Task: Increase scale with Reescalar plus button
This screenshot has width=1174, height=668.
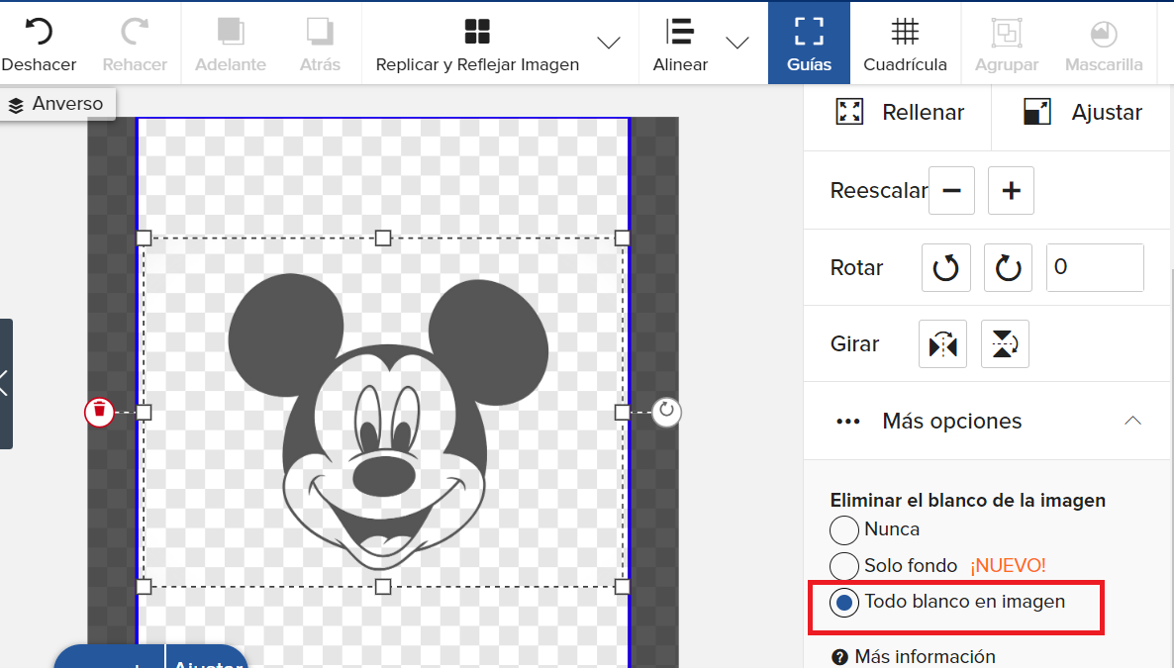Action: (x=1011, y=191)
